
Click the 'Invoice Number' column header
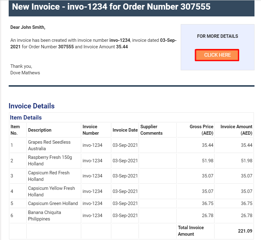91,130
